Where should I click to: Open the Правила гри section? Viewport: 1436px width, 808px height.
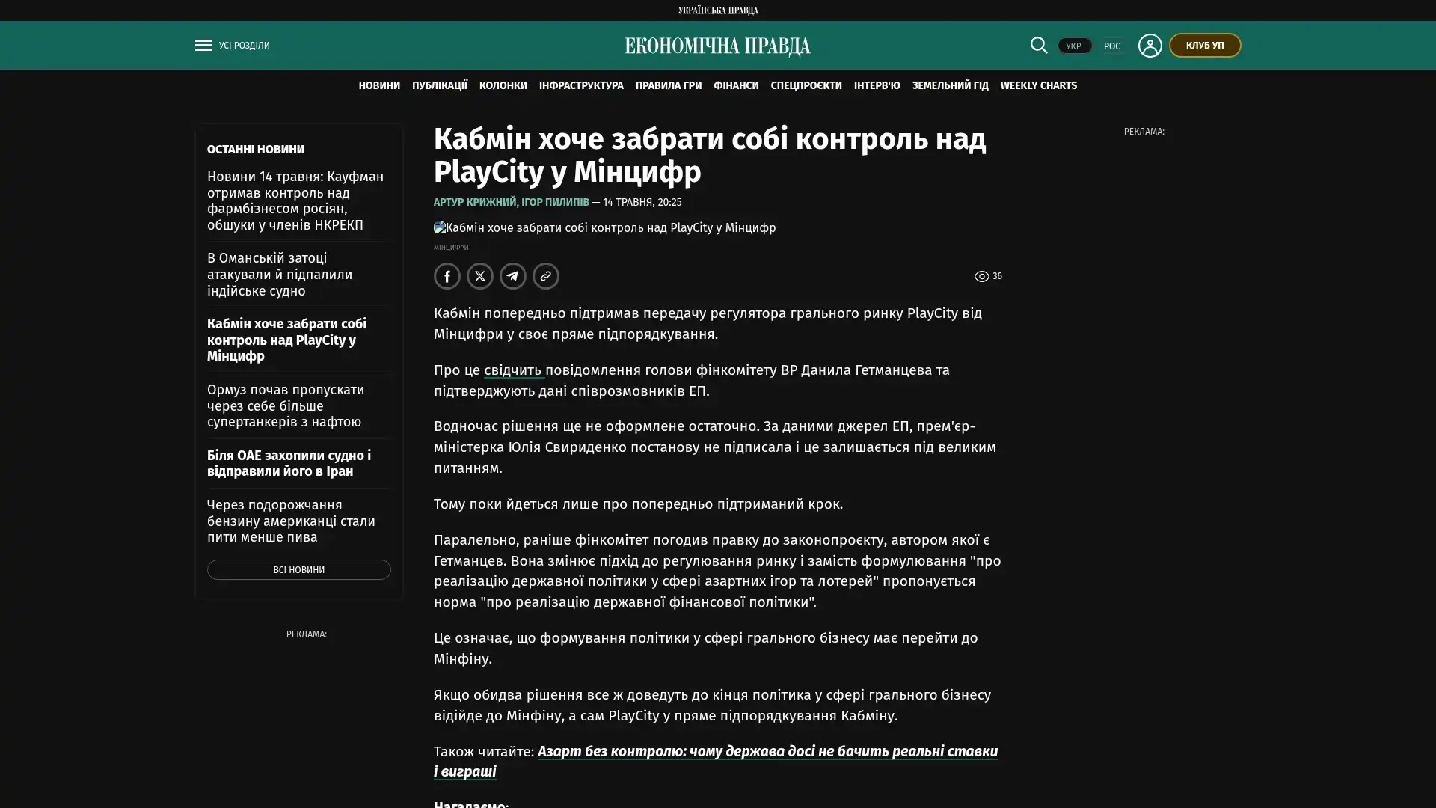pyautogui.click(x=669, y=86)
